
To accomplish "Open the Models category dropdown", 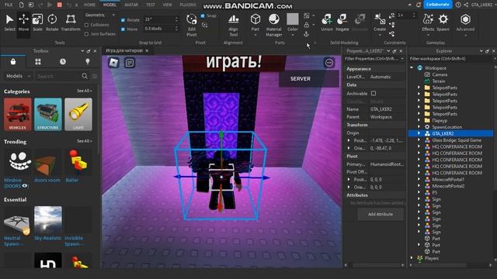I will (18, 76).
